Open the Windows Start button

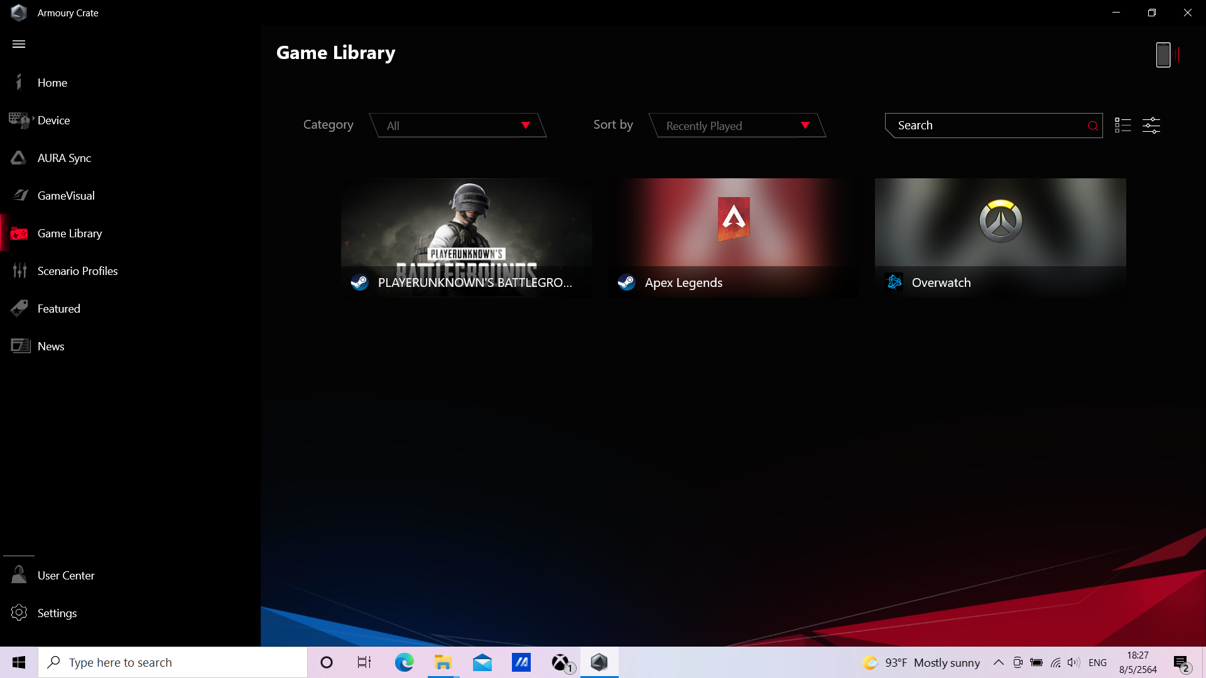(19, 662)
